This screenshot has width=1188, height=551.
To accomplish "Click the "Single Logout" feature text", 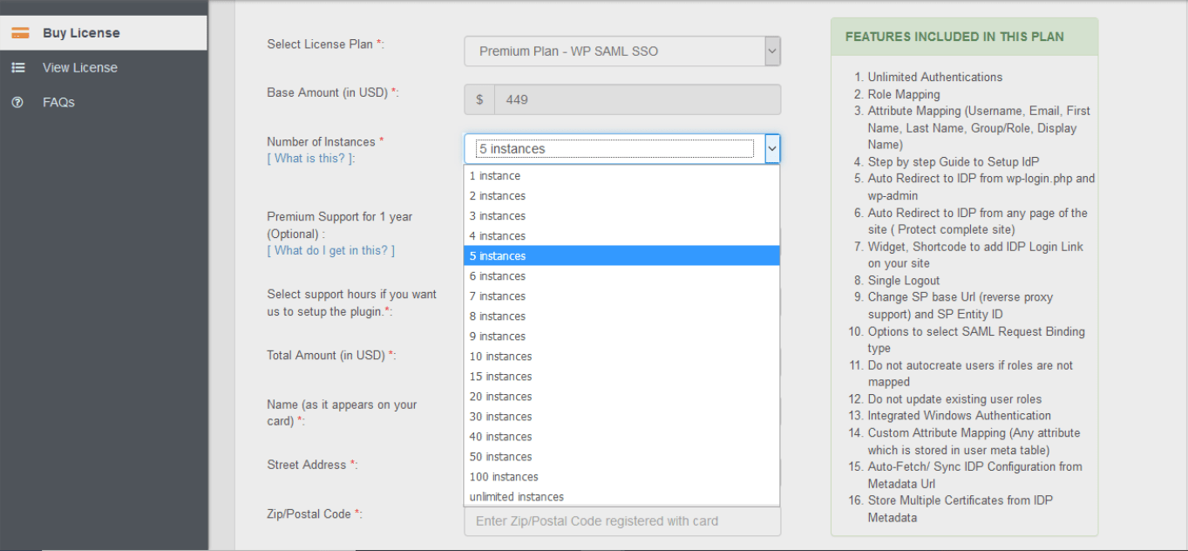I will tap(904, 281).
